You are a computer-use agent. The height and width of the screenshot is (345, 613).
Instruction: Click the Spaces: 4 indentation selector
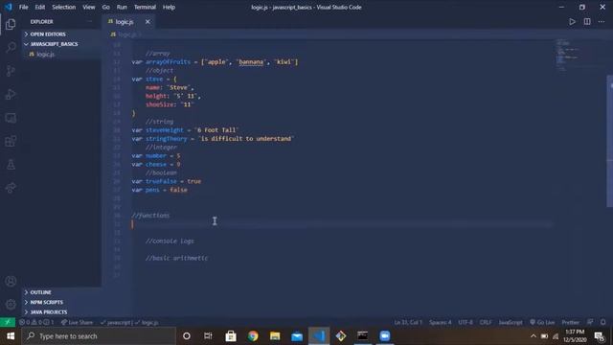[x=441, y=322]
